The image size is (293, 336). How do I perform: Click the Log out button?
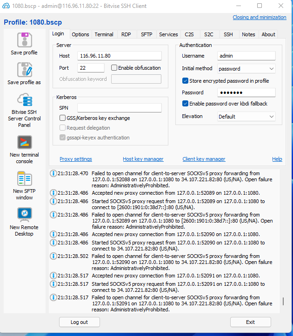[80, 322]
